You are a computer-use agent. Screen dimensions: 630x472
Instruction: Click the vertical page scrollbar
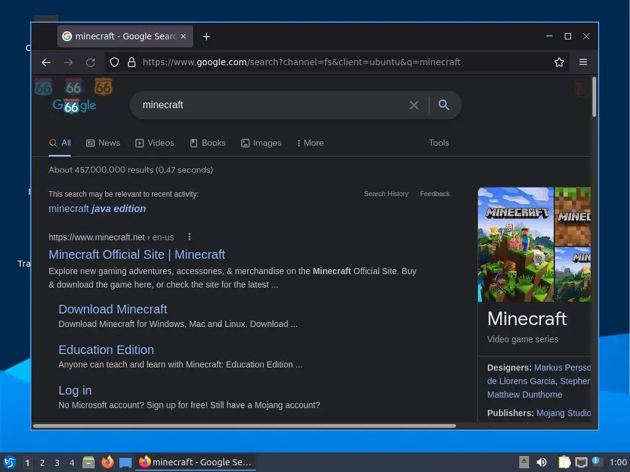(594, 97)
